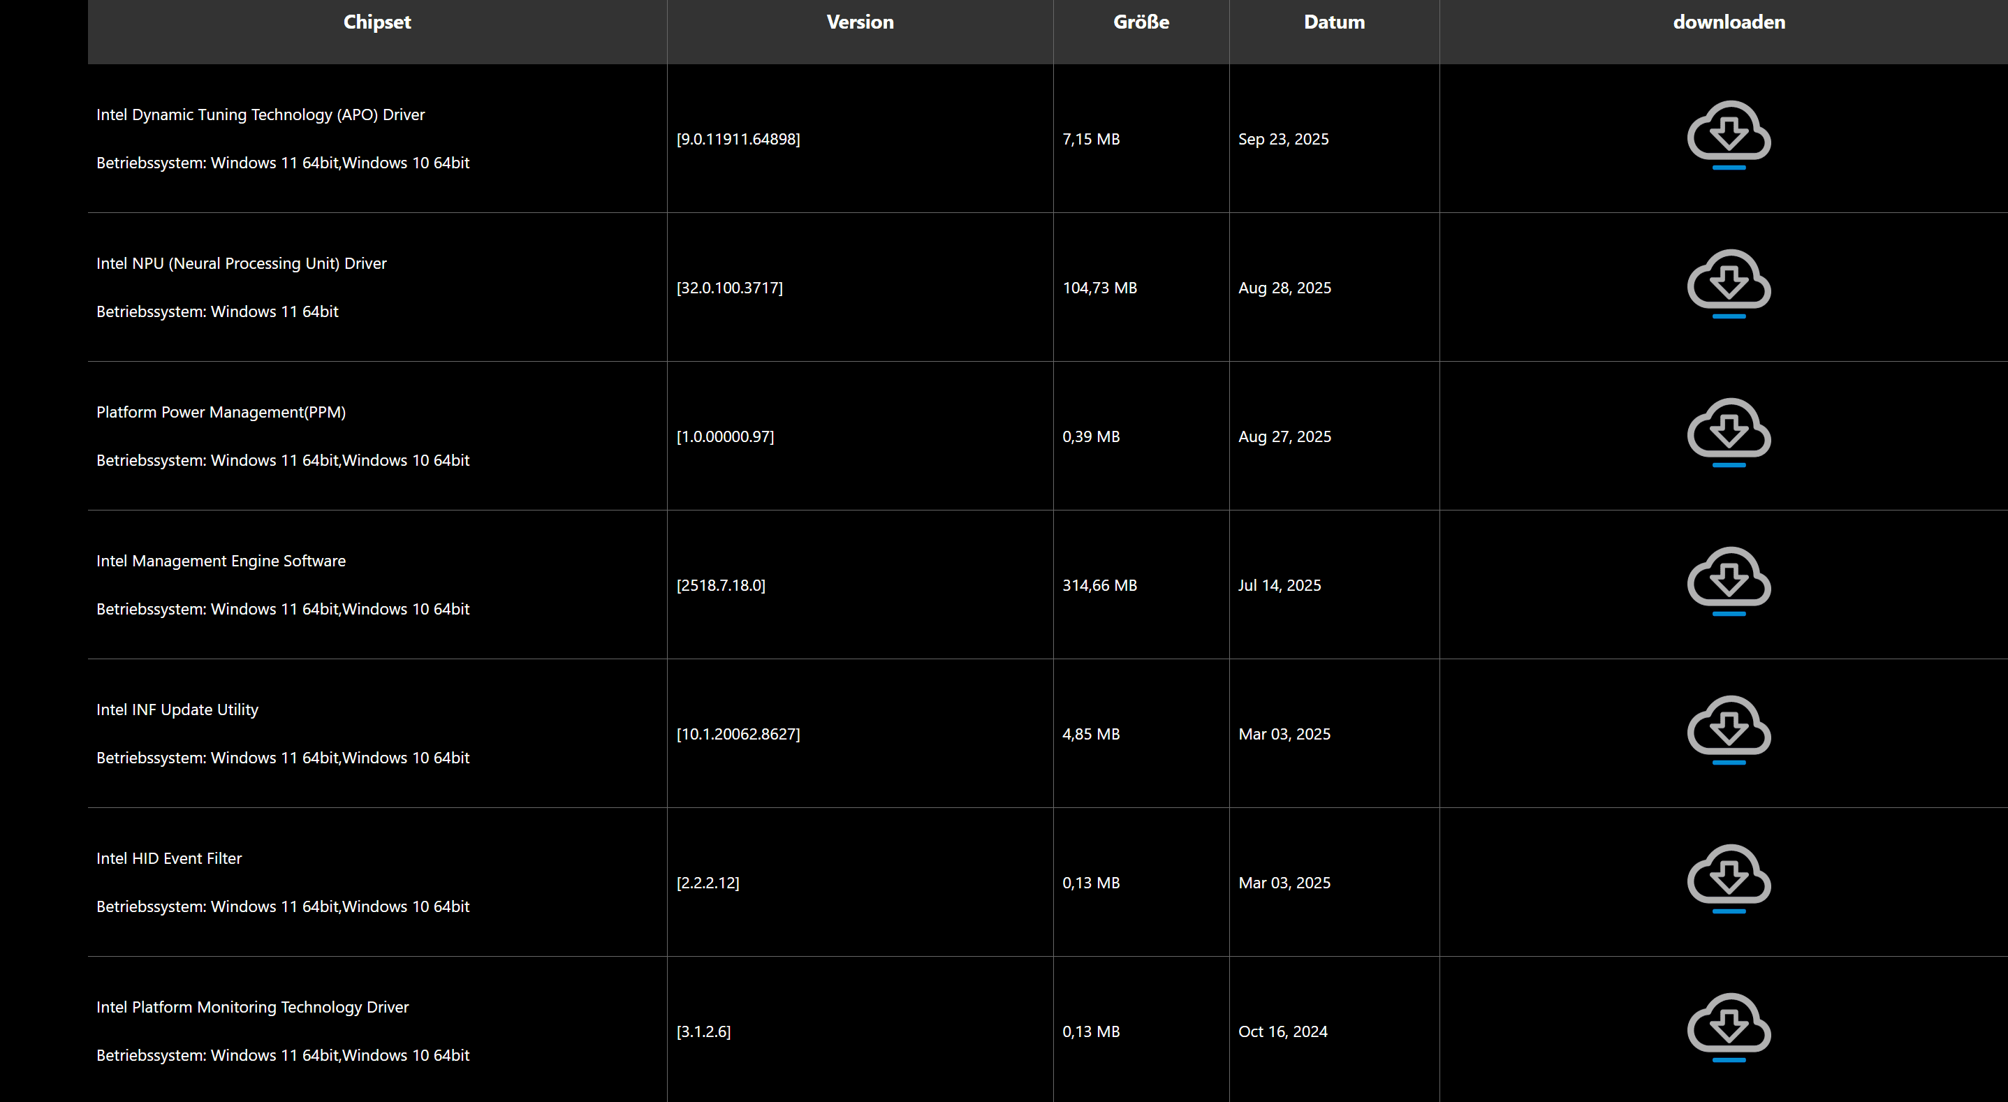Click the Sep 23, 2025 date cell

click(1283, 140)
